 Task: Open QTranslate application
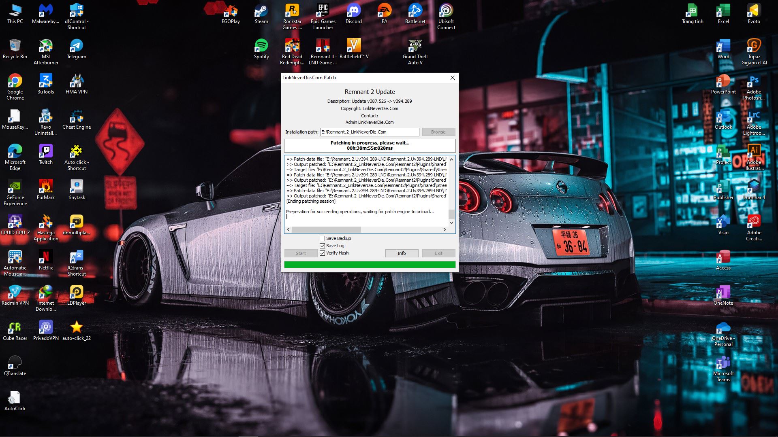coord(15,367)
